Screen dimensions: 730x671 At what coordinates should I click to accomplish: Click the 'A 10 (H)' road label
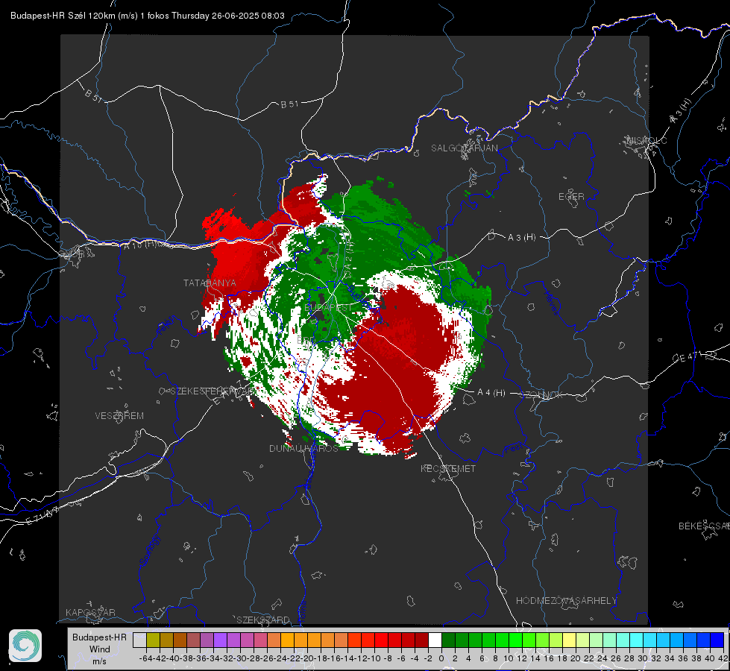[141, 244]
